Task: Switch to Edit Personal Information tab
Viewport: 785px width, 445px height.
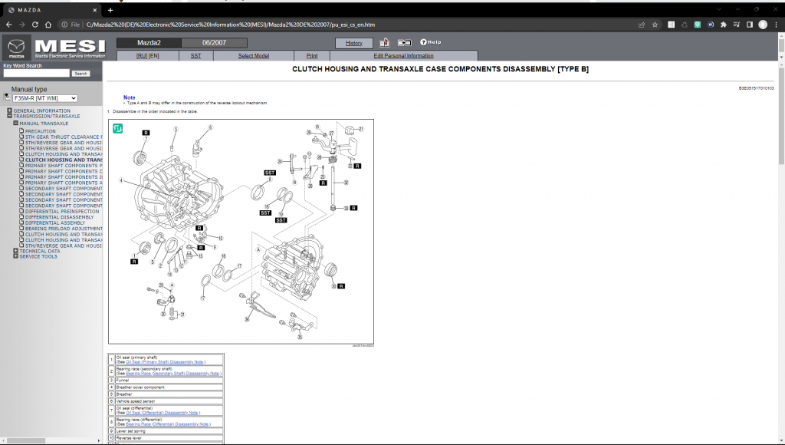Action: 403,56
